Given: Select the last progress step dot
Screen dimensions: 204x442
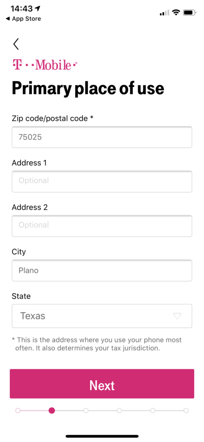Looking at the screenshot, I should [186, 410].
